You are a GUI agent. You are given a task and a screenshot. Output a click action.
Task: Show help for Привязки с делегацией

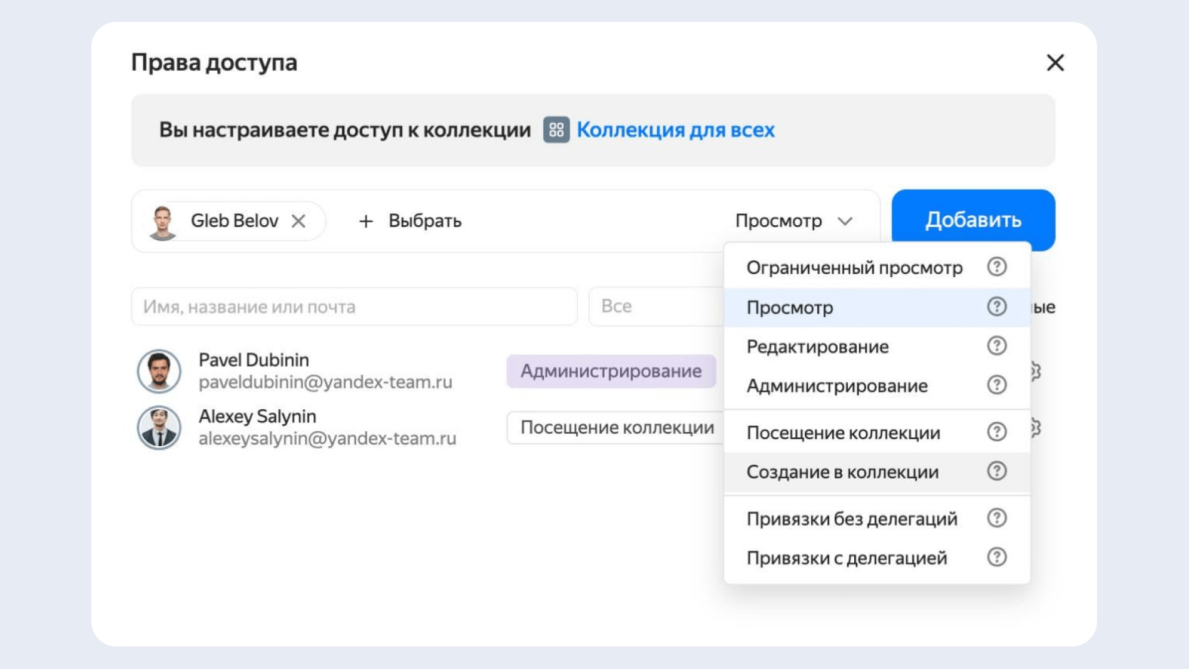click(996, 557)
